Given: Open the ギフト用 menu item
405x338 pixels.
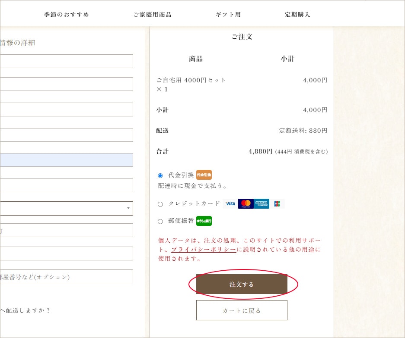Looking at the screenshot, I should [228, 15].
